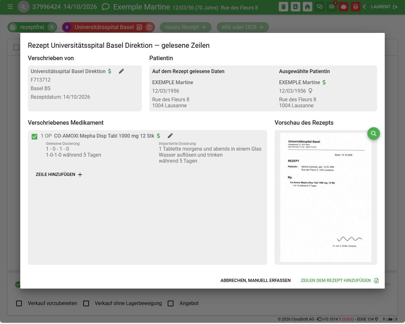Screen dimensions: 405x324
Task: Switch language to 'it' in the footer
Action: (396, 319)
